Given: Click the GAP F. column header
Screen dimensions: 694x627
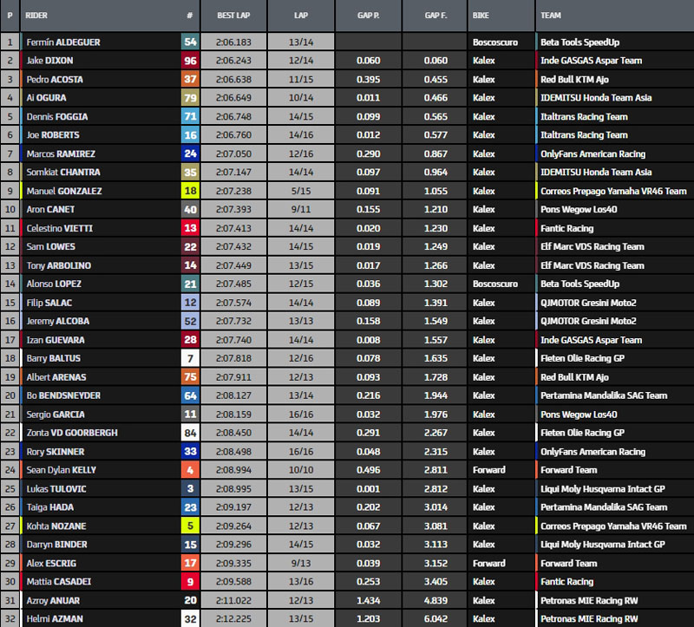Looking at the screenshot, I should pyautogui.click(x=435, y=16).
